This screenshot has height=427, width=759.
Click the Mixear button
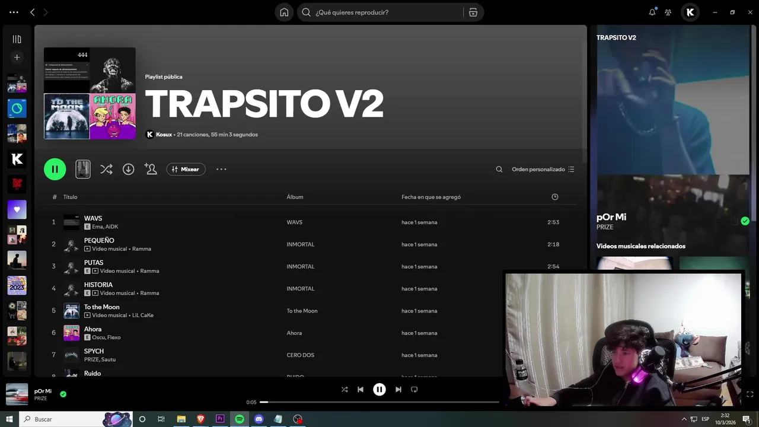tap(186, 169)
